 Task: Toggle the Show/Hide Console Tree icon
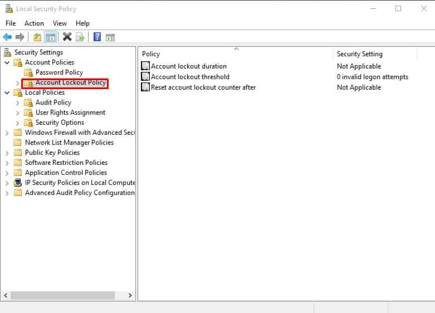click(51, 37)
